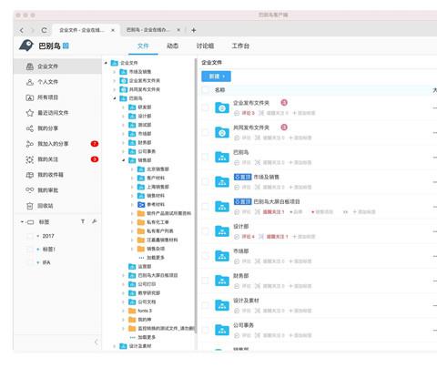This screenshot has width=437, height=368.
Task: Click pink badge beside 企业发布文件夹
Action: [x=284, y=103]
